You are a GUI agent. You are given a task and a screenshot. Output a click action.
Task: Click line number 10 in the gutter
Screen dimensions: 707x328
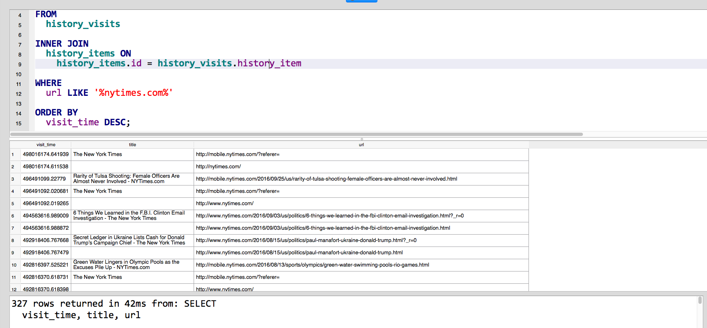click(18, 75)
